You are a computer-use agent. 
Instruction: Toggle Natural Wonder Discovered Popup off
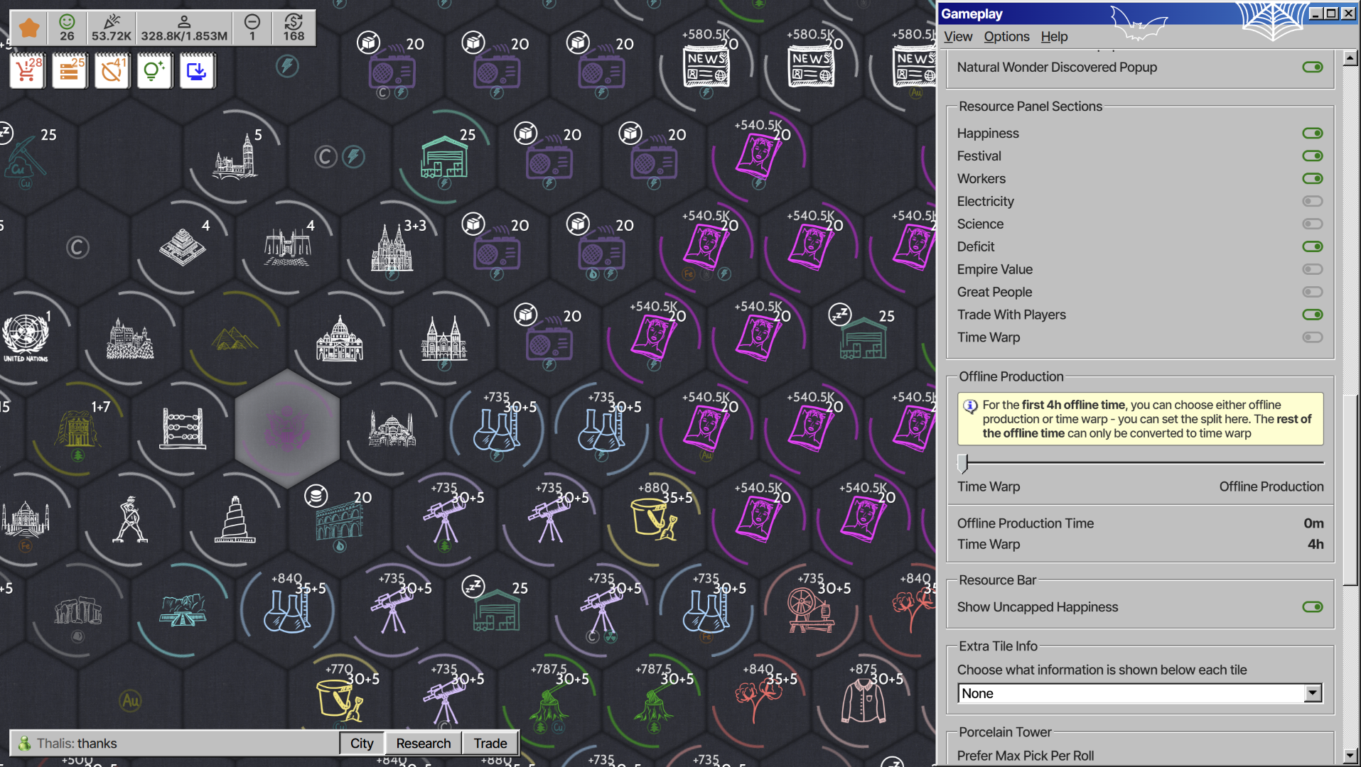pyautogui.click(x=1312, y=67)
